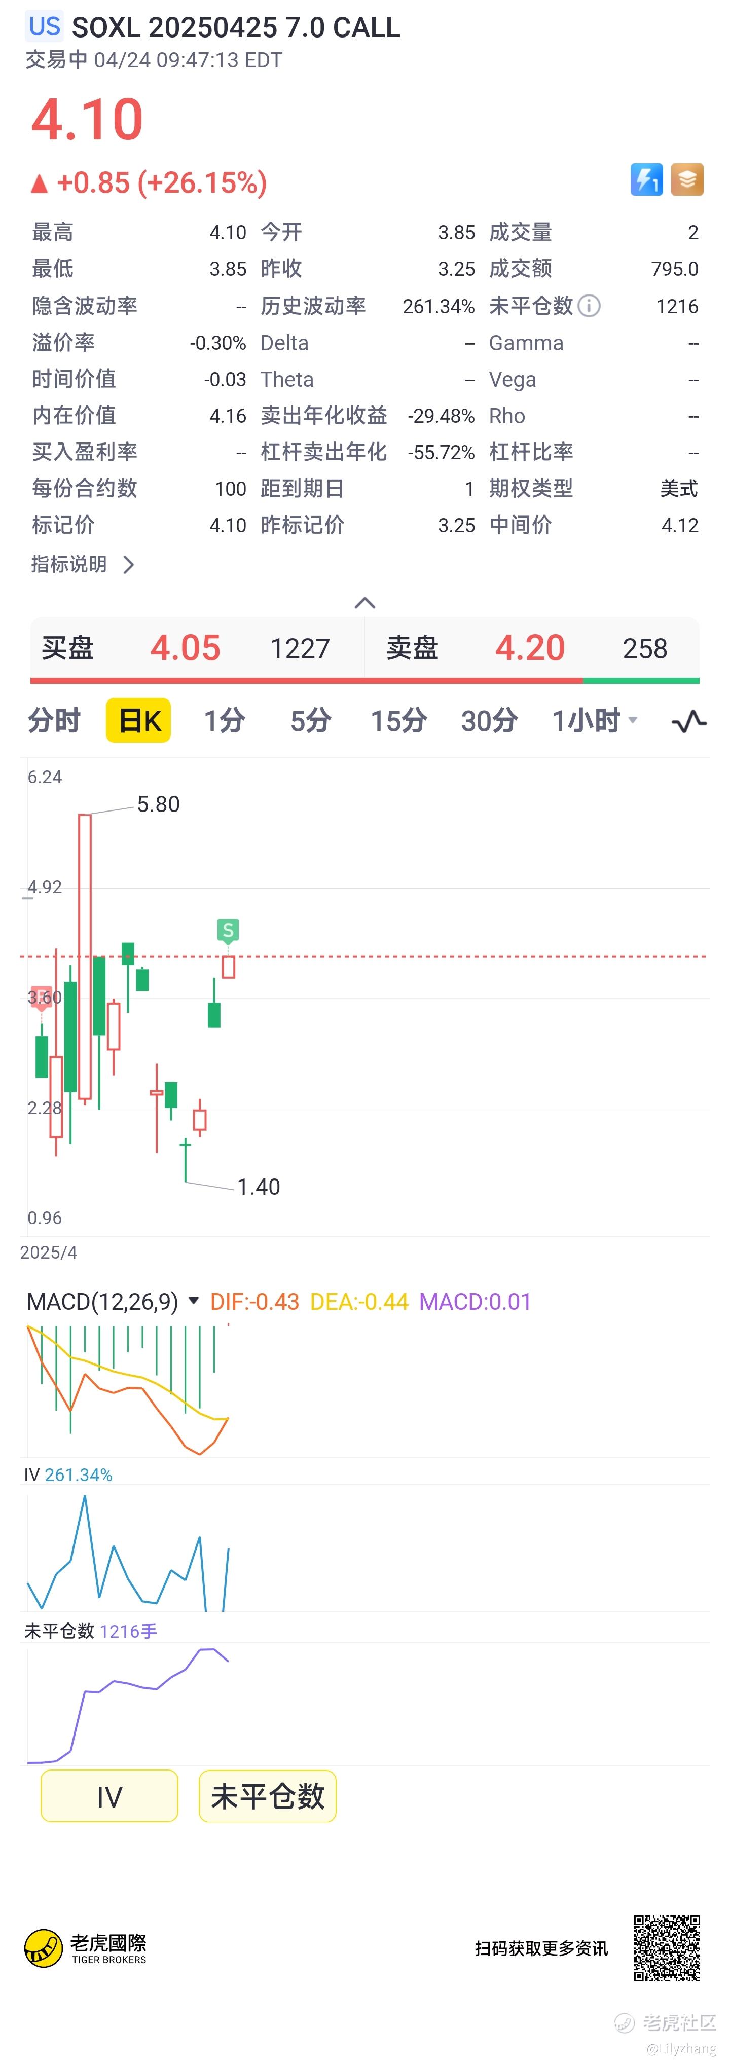
Task: Collapse the quote details with up chevron
Action: (364, 603)
